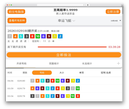Click the dark 3 ball in the latest draw
This screenshot has width=129, height=109.
pyautogui.click(x=27, y=36)
